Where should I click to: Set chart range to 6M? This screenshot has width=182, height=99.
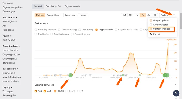point(130,15)
